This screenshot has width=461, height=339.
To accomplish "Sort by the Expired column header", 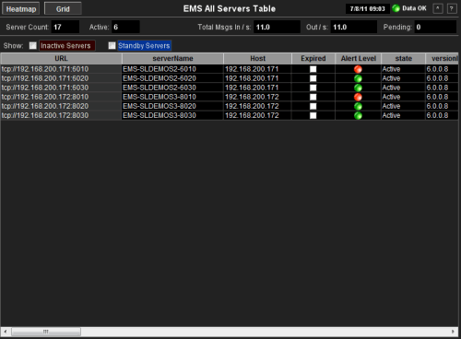I will [x=313, y=58].
